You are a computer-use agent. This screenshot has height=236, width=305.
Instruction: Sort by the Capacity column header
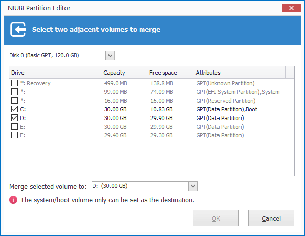124,73
